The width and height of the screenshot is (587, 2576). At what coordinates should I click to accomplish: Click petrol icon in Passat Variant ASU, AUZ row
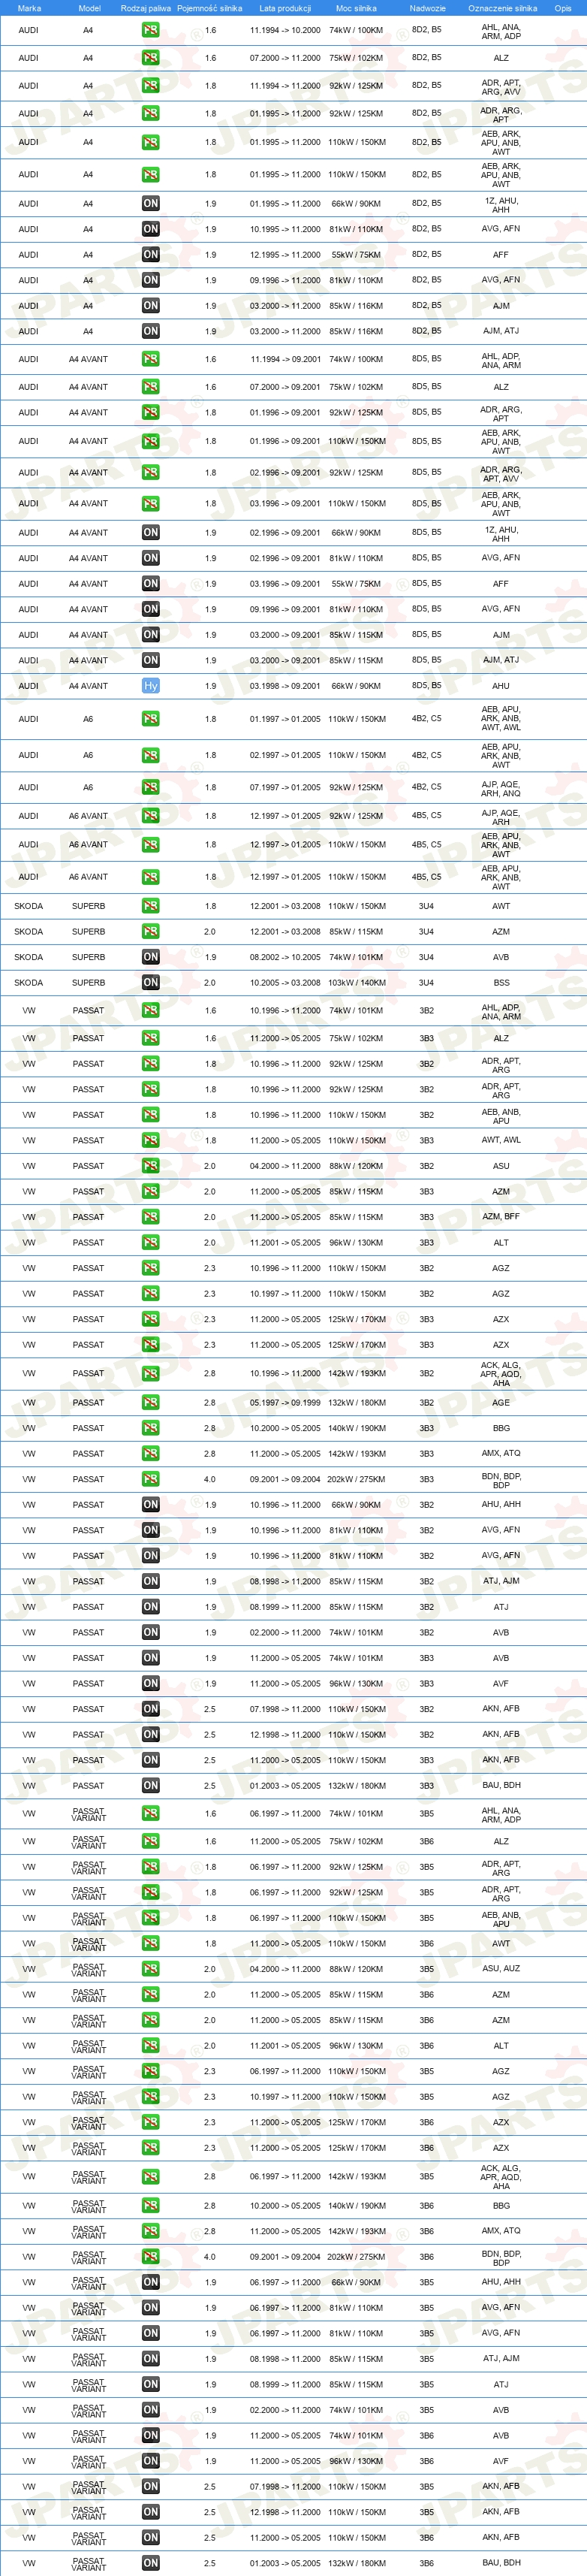(x=150, y=1969)
